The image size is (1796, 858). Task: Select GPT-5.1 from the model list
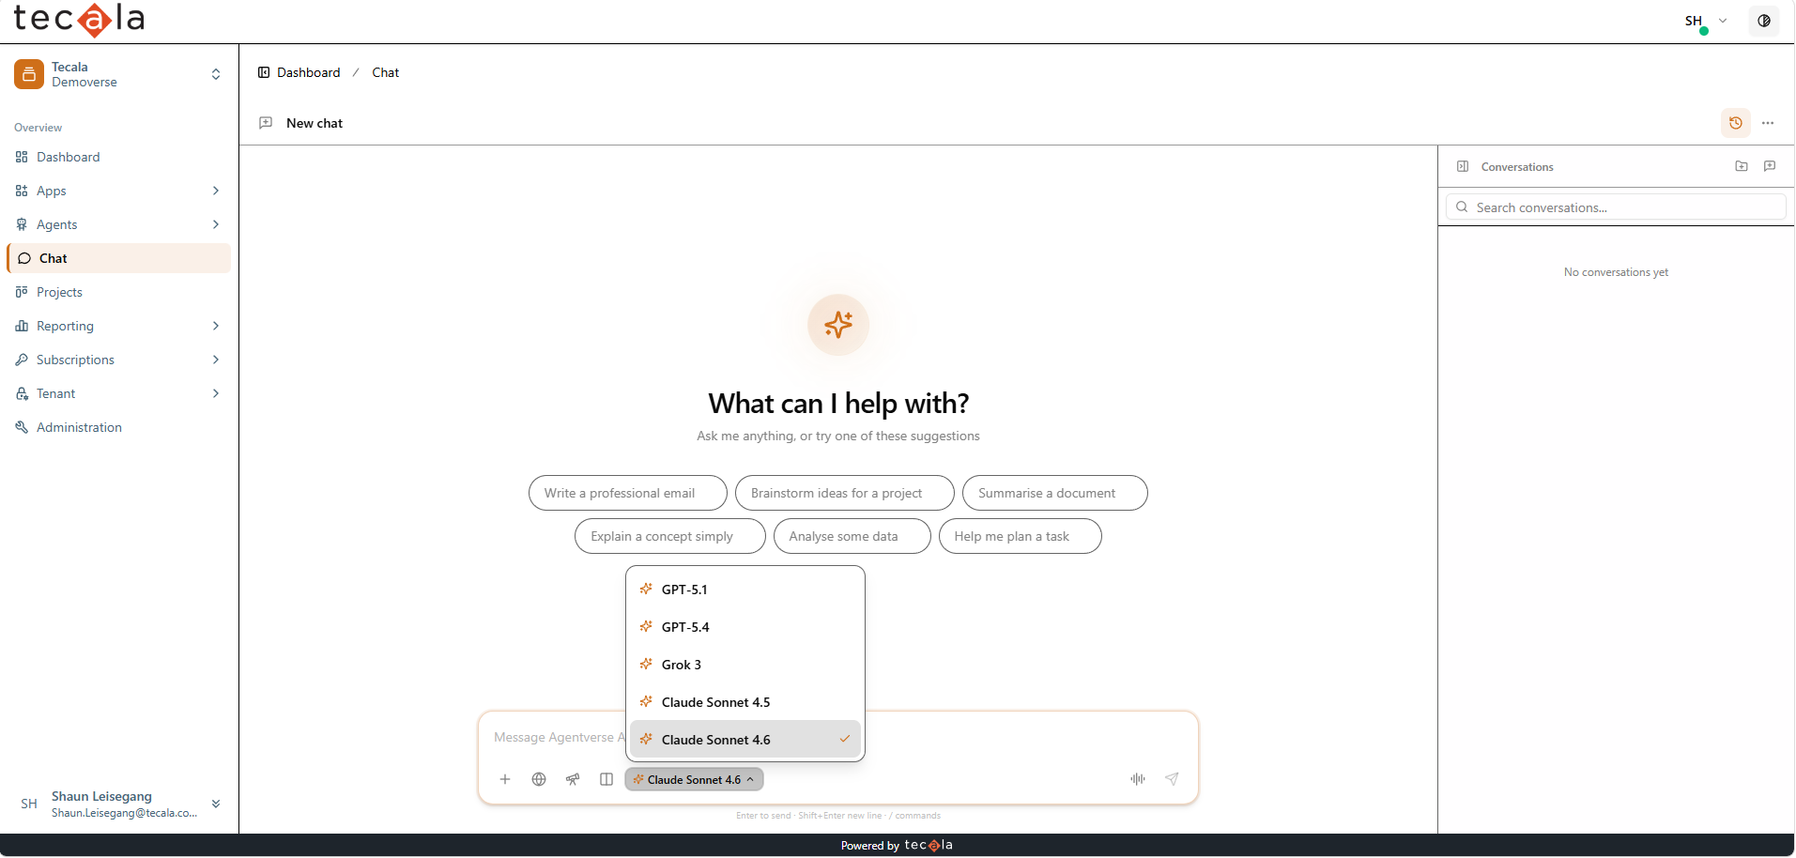[x=745, y=590]
